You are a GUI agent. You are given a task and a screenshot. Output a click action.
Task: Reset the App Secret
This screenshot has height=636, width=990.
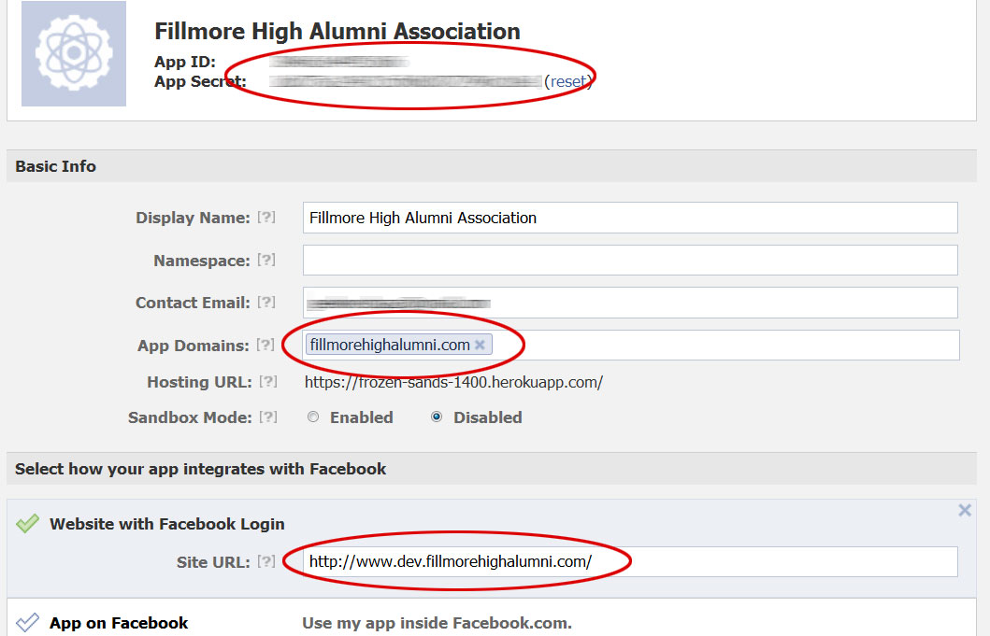click(567, 81)
